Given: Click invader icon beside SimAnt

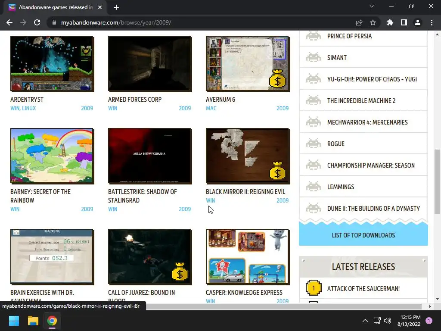Looking at the screenshot, I should tap(314, 57).
